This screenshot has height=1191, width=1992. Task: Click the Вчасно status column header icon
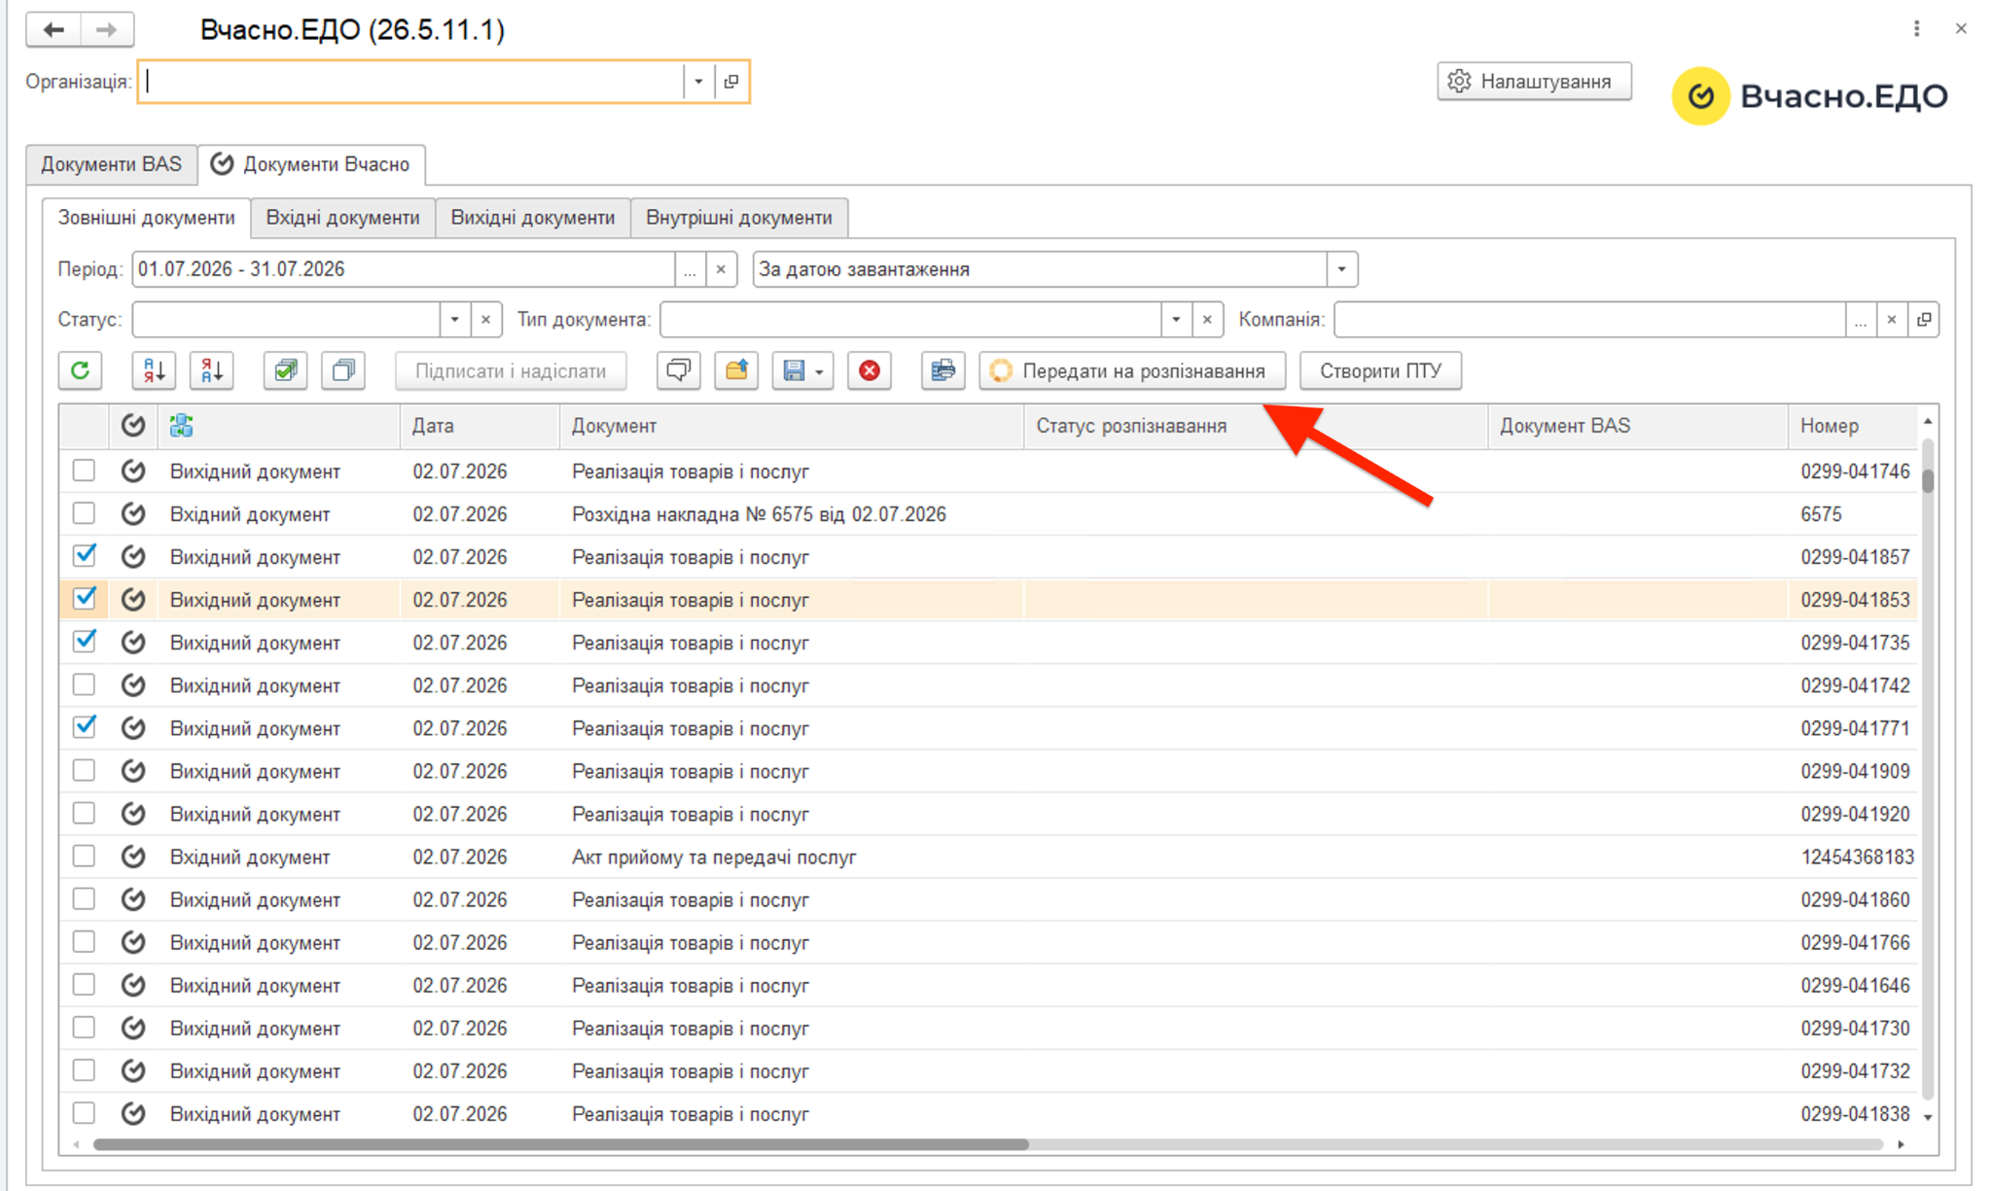[133, 425]
